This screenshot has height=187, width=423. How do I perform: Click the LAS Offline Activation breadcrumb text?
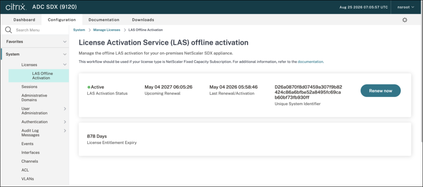[x=146, y=30]
